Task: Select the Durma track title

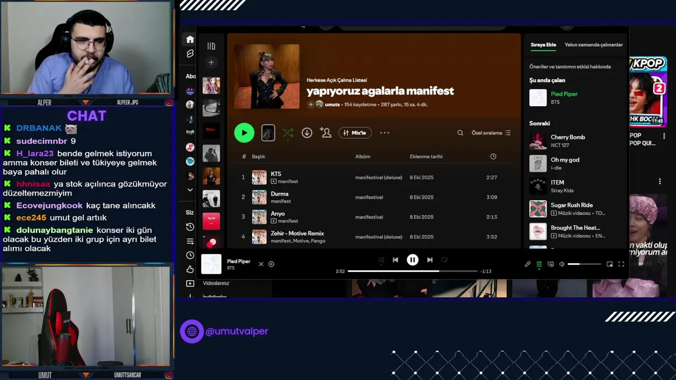Action: point(279,194)
